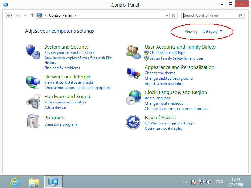Click Adjust screen resolution
The width and height of the screenshot is (251, 188).
click(164, 84)
